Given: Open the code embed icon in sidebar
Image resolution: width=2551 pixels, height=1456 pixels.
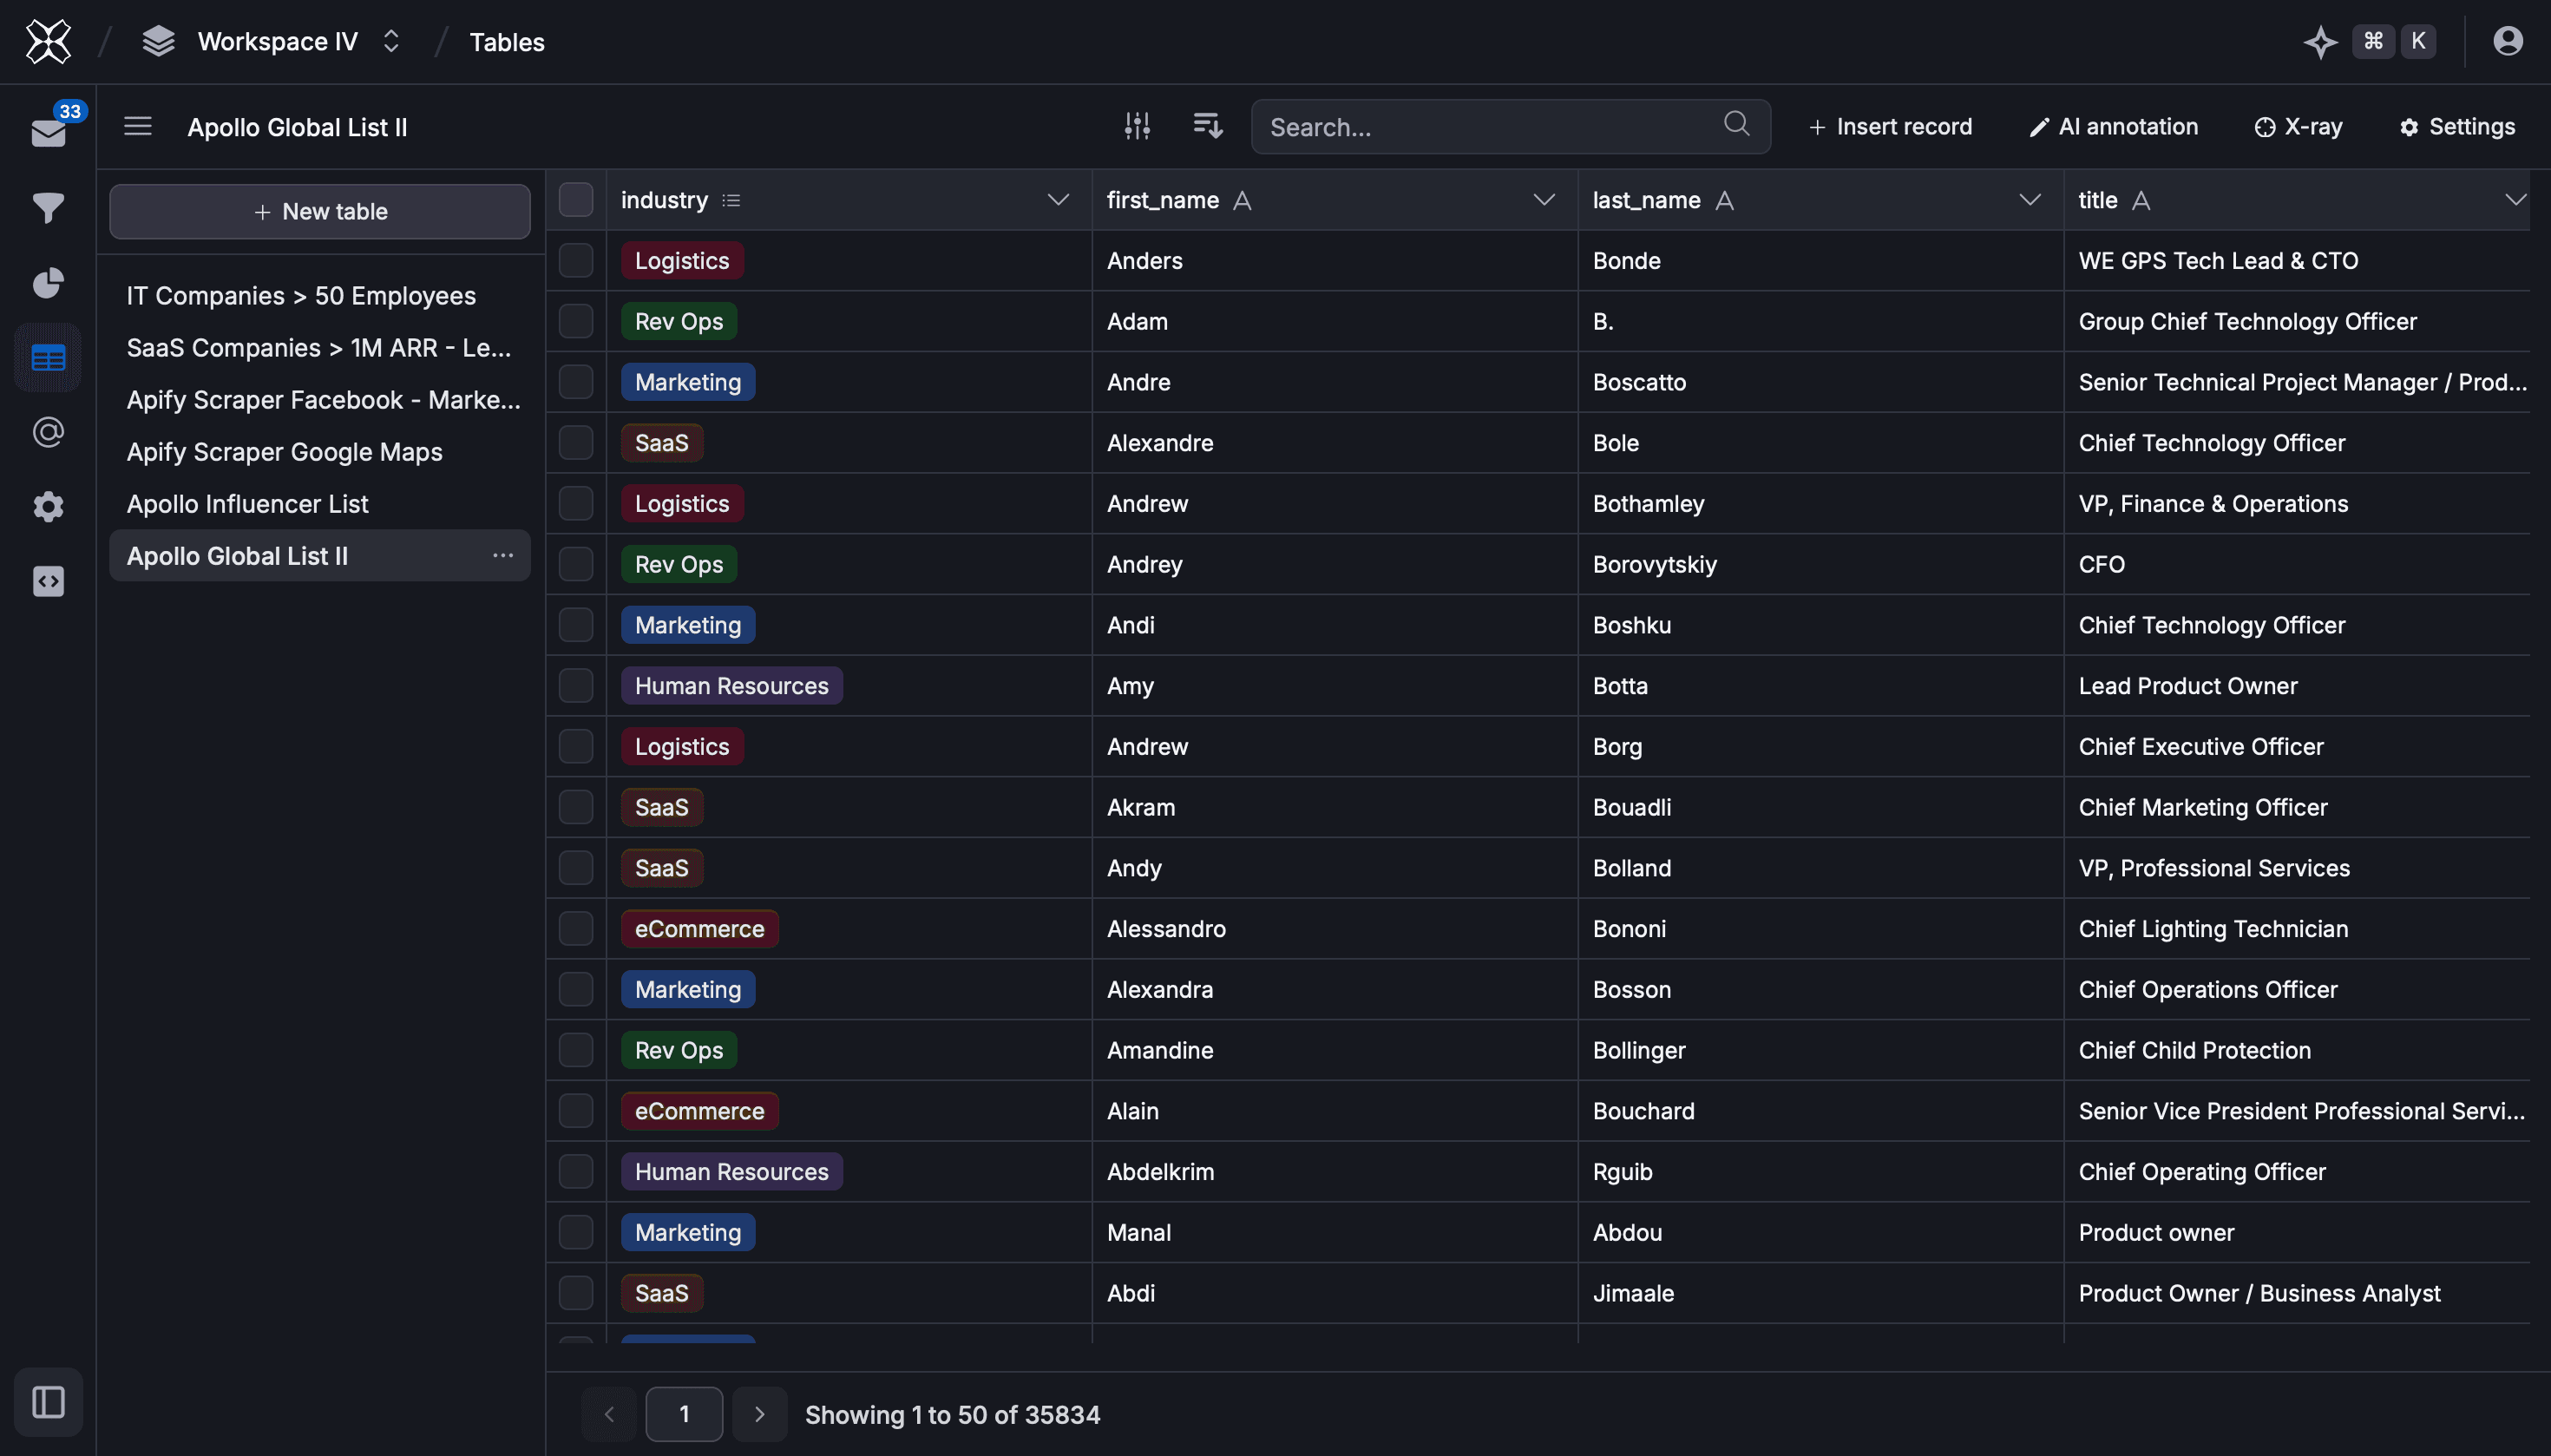Looking at the screenshot, I should 48,581.
